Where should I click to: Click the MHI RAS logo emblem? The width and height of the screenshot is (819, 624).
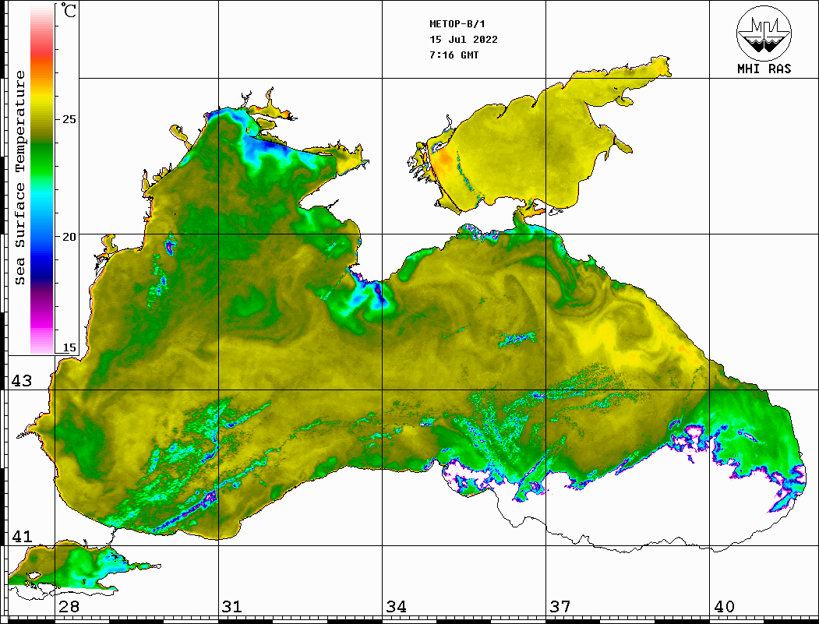[764, 33]
